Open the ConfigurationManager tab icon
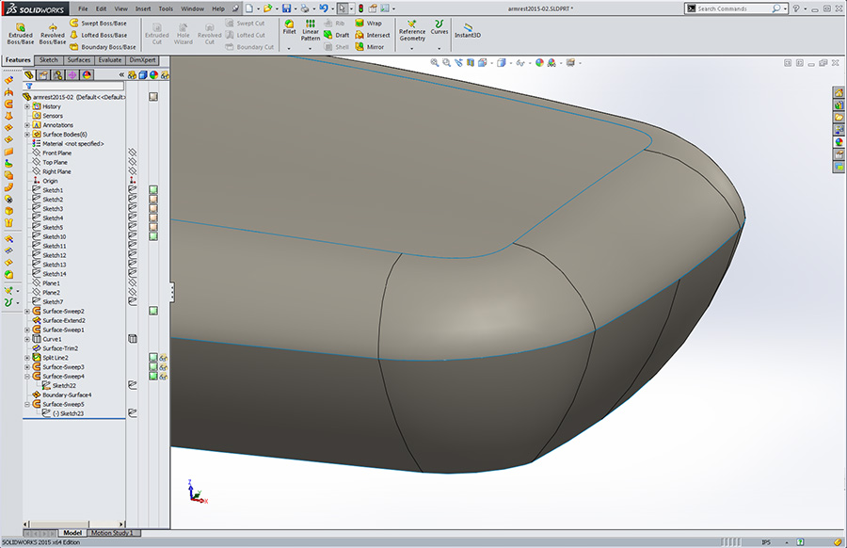The image size is (847, 548). [57, 74]
